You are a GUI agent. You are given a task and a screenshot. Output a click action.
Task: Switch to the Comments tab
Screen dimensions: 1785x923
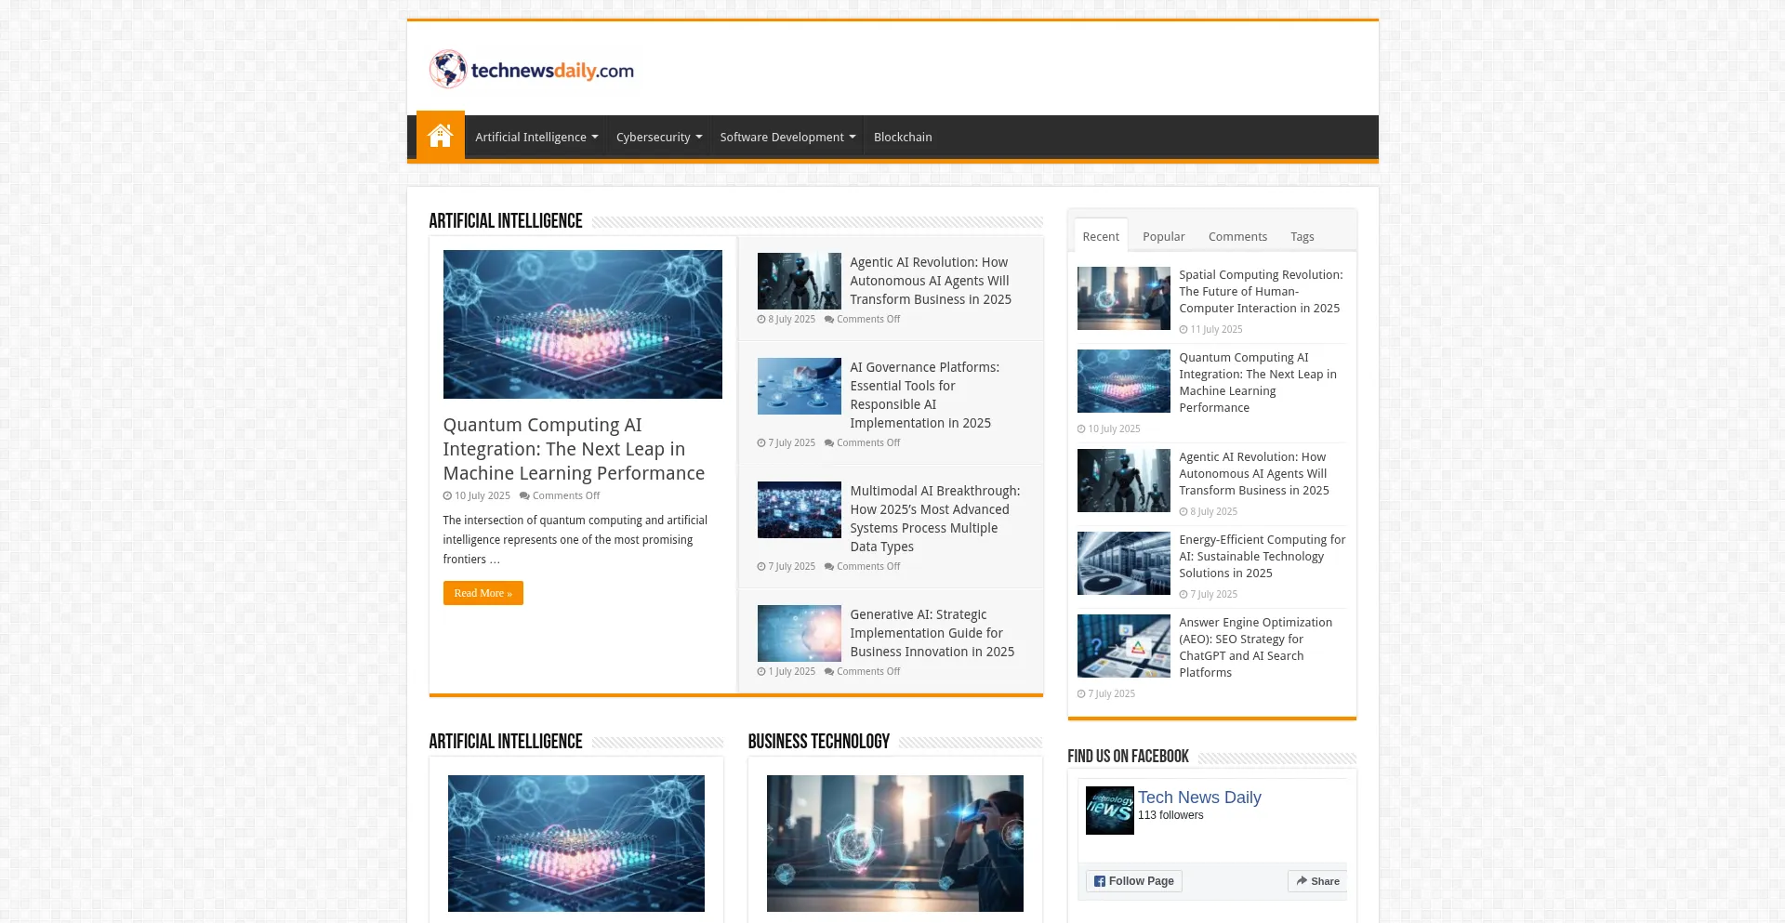tap(1237, 236)
